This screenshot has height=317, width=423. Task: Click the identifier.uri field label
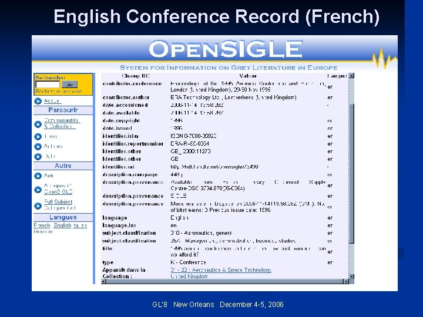click(118, 167)
